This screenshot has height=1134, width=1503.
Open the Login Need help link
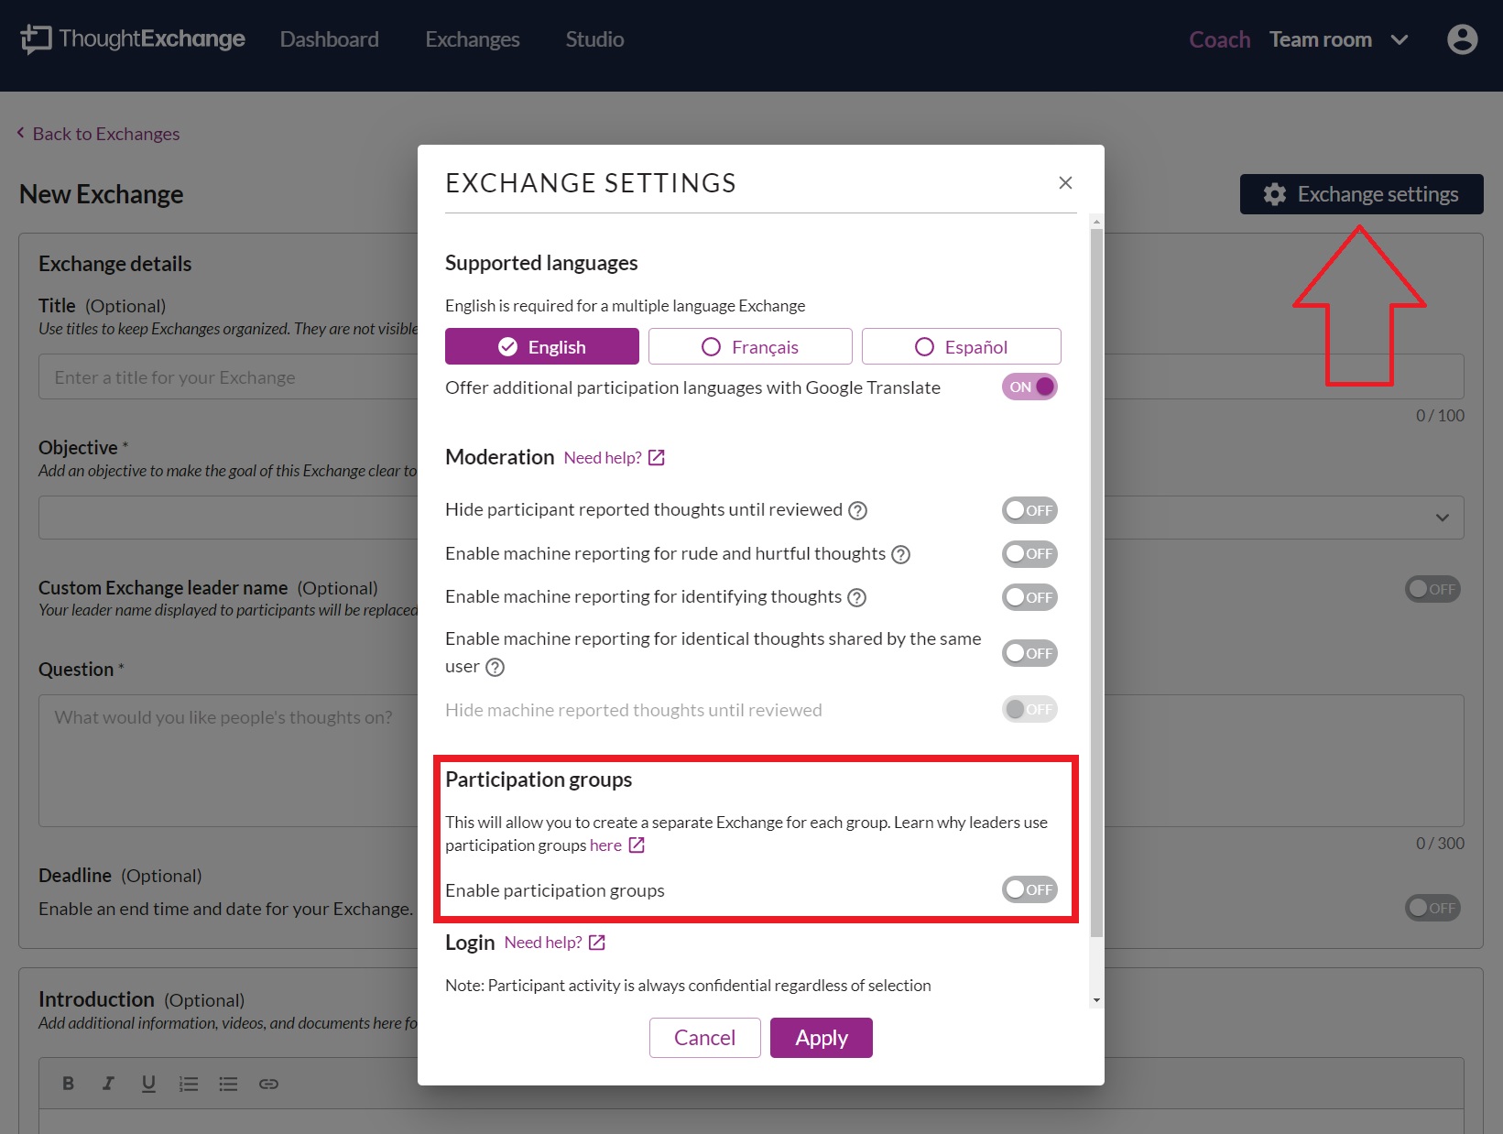pos(555,943)
